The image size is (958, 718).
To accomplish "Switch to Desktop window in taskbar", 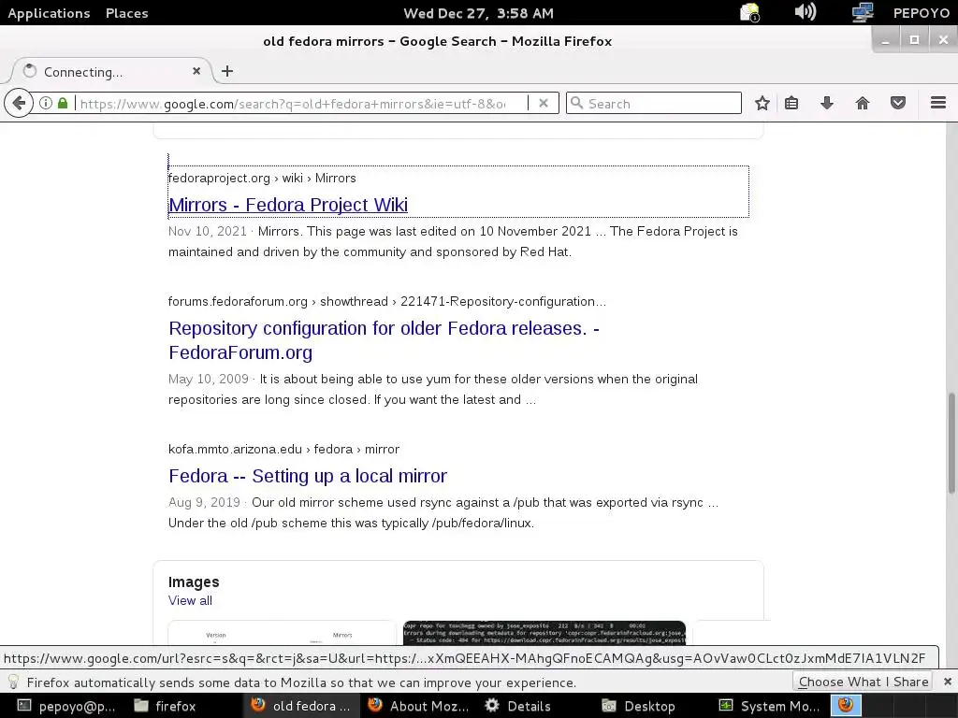I will point(638,706).
